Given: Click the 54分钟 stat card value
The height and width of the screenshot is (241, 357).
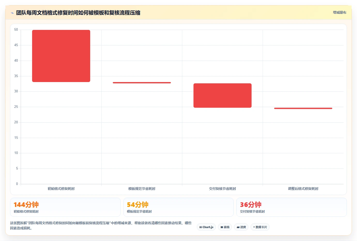Looking at the screenshot, I should [138, 205].
